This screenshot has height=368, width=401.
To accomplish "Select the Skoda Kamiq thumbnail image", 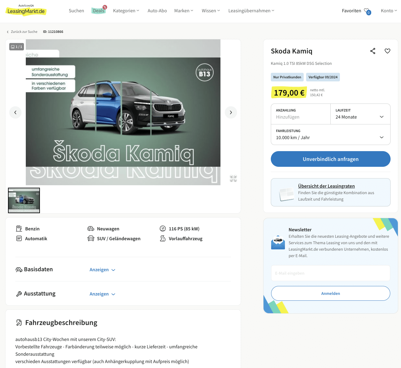I will tap(24, 200).
